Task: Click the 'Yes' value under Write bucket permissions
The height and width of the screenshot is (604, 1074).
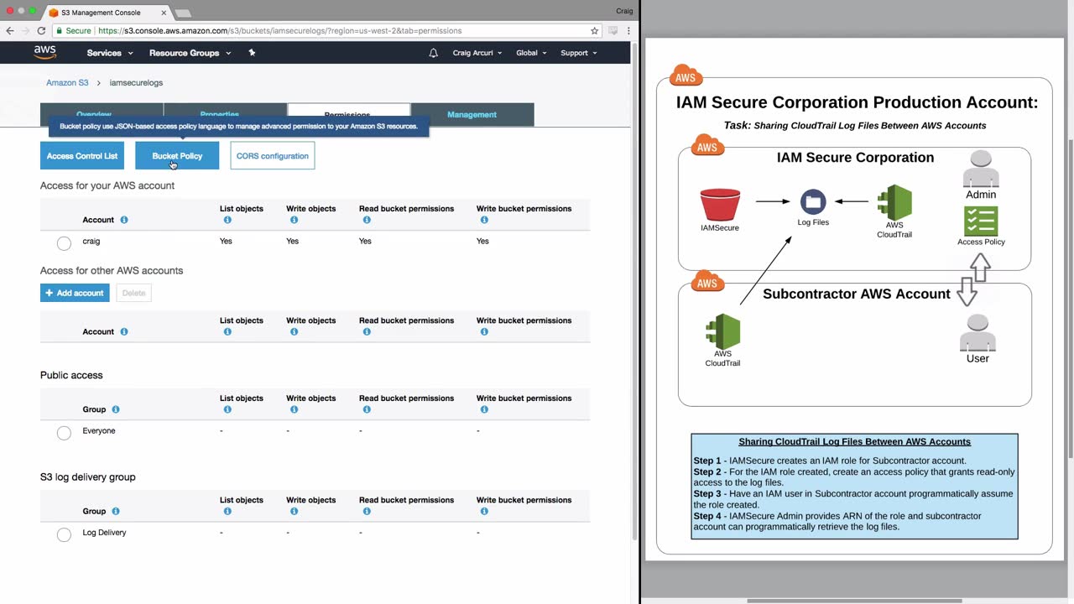Action: pos(482,242)
